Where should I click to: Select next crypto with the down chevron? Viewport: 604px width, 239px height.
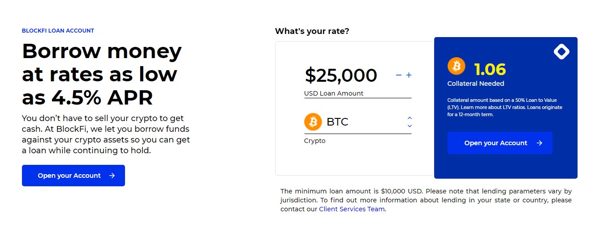410,126
